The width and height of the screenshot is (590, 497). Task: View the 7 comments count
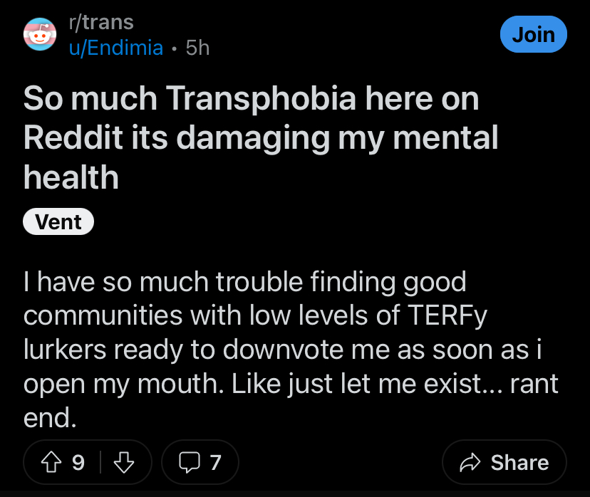click(215, 462)
